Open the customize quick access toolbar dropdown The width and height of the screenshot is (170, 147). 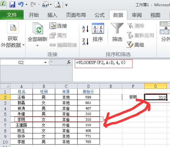click(66, 5)
